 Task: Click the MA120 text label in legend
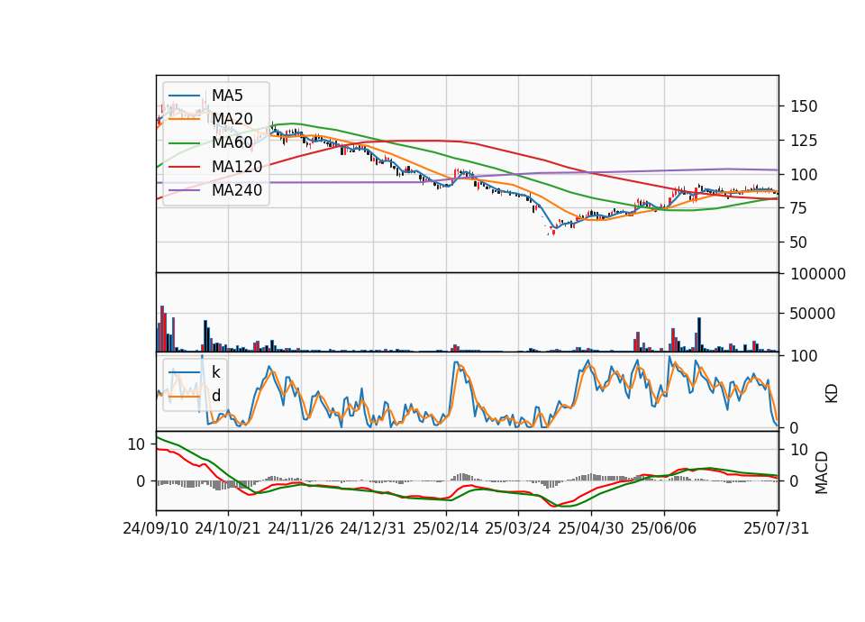click(x=237, y=166)
